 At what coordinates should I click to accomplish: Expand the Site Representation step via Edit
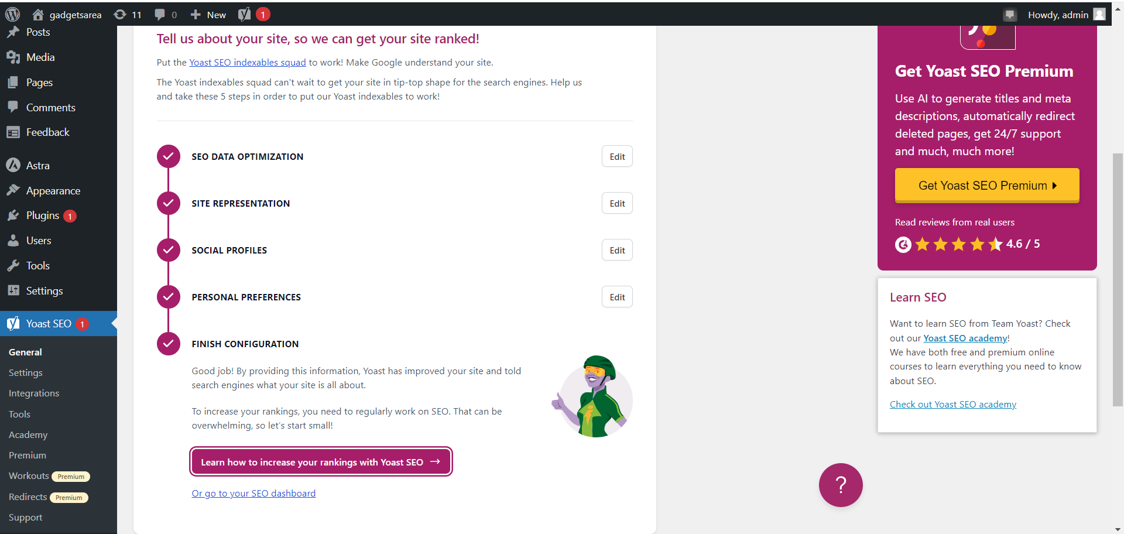(617, 203)
